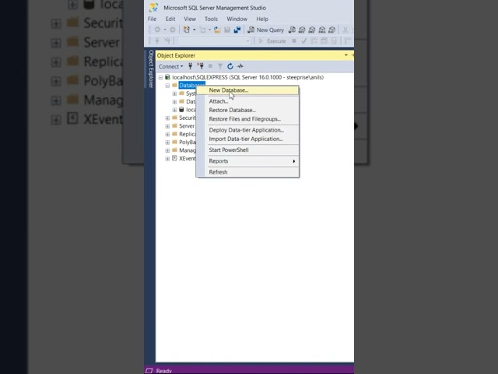Click the Navigate Backward toolbar icon
The width and height of the screenshot is (498, 374).
coord(157,30)
